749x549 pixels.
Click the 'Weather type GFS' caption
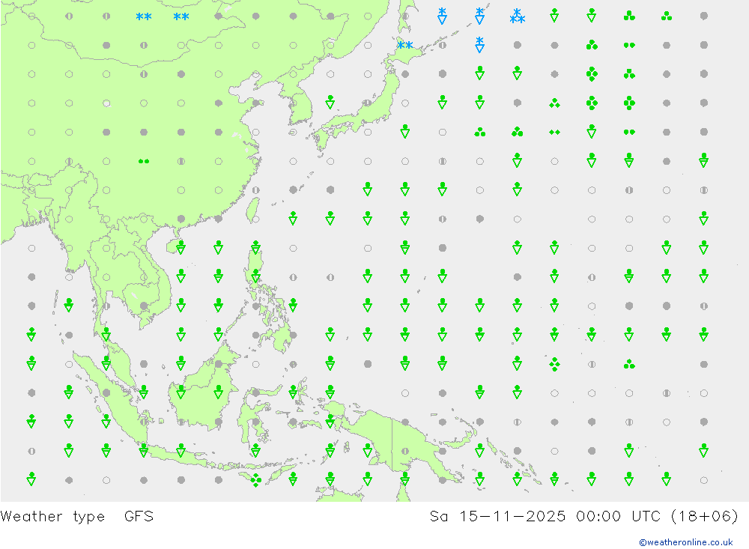pyautogui.click(x=77, y=516)
